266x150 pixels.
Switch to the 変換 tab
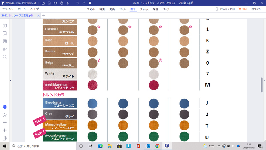(112, 9)
